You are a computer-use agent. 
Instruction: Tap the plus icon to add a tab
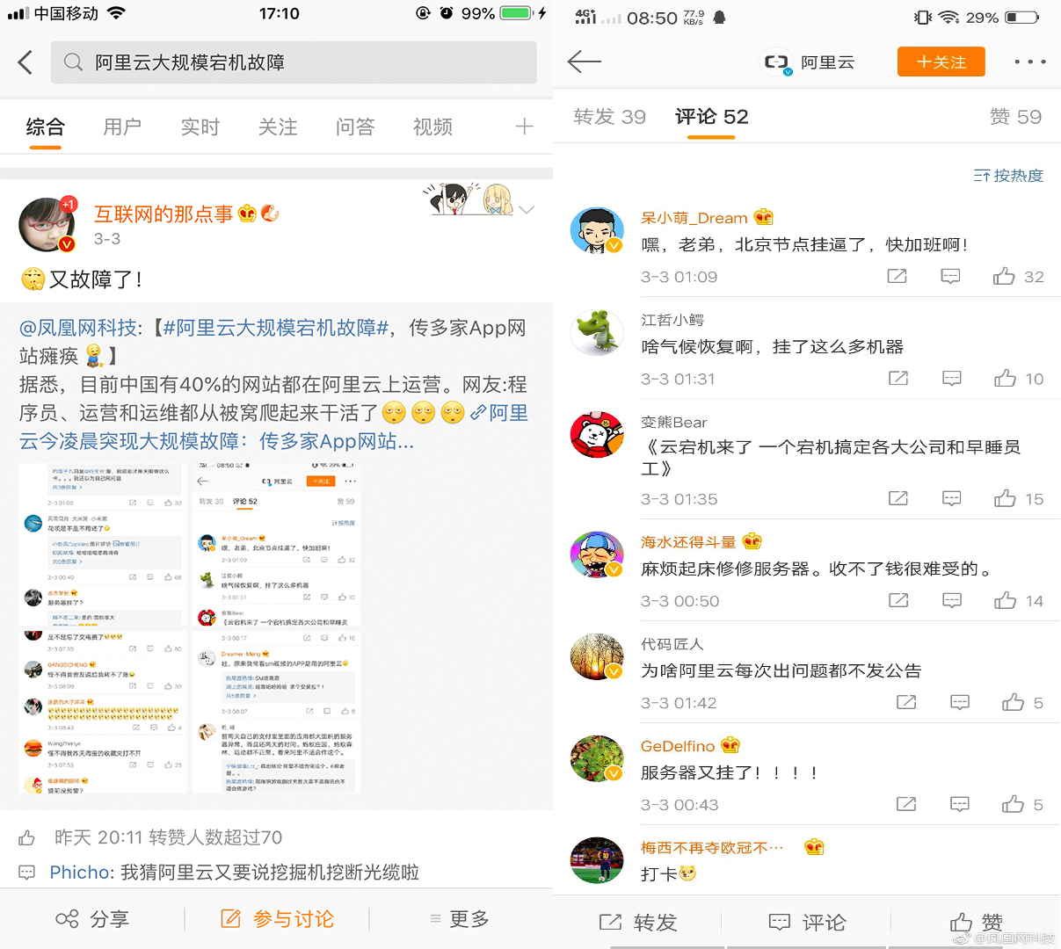pos(524,127)
